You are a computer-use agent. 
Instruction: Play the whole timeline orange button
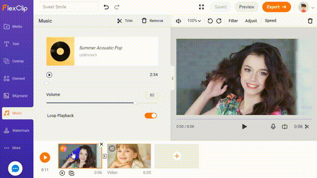pos(45,157)
